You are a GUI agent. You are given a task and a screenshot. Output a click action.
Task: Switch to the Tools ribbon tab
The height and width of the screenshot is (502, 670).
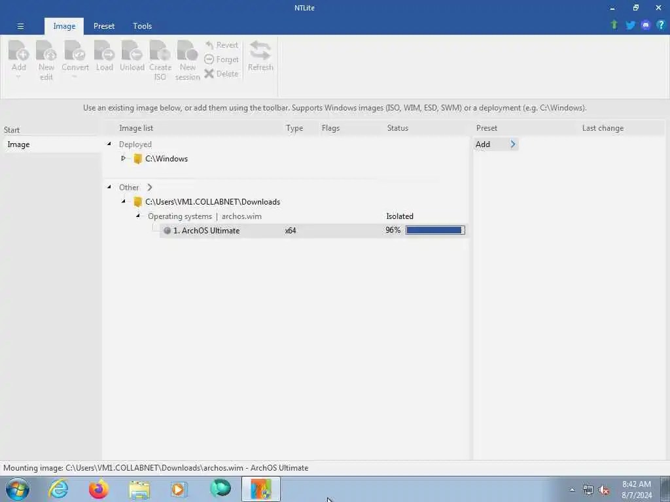[x=142, y=26]
